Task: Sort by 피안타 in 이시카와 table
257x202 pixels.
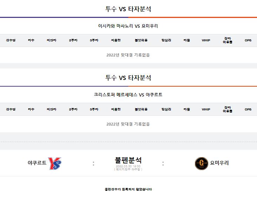Action: [52, 40]
